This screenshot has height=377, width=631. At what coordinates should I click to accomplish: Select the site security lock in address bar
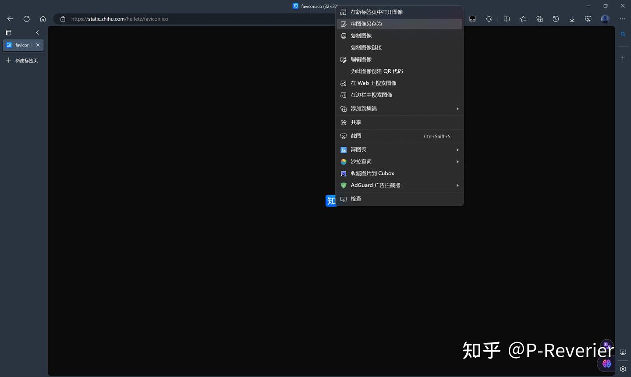(x=63, y=19)
